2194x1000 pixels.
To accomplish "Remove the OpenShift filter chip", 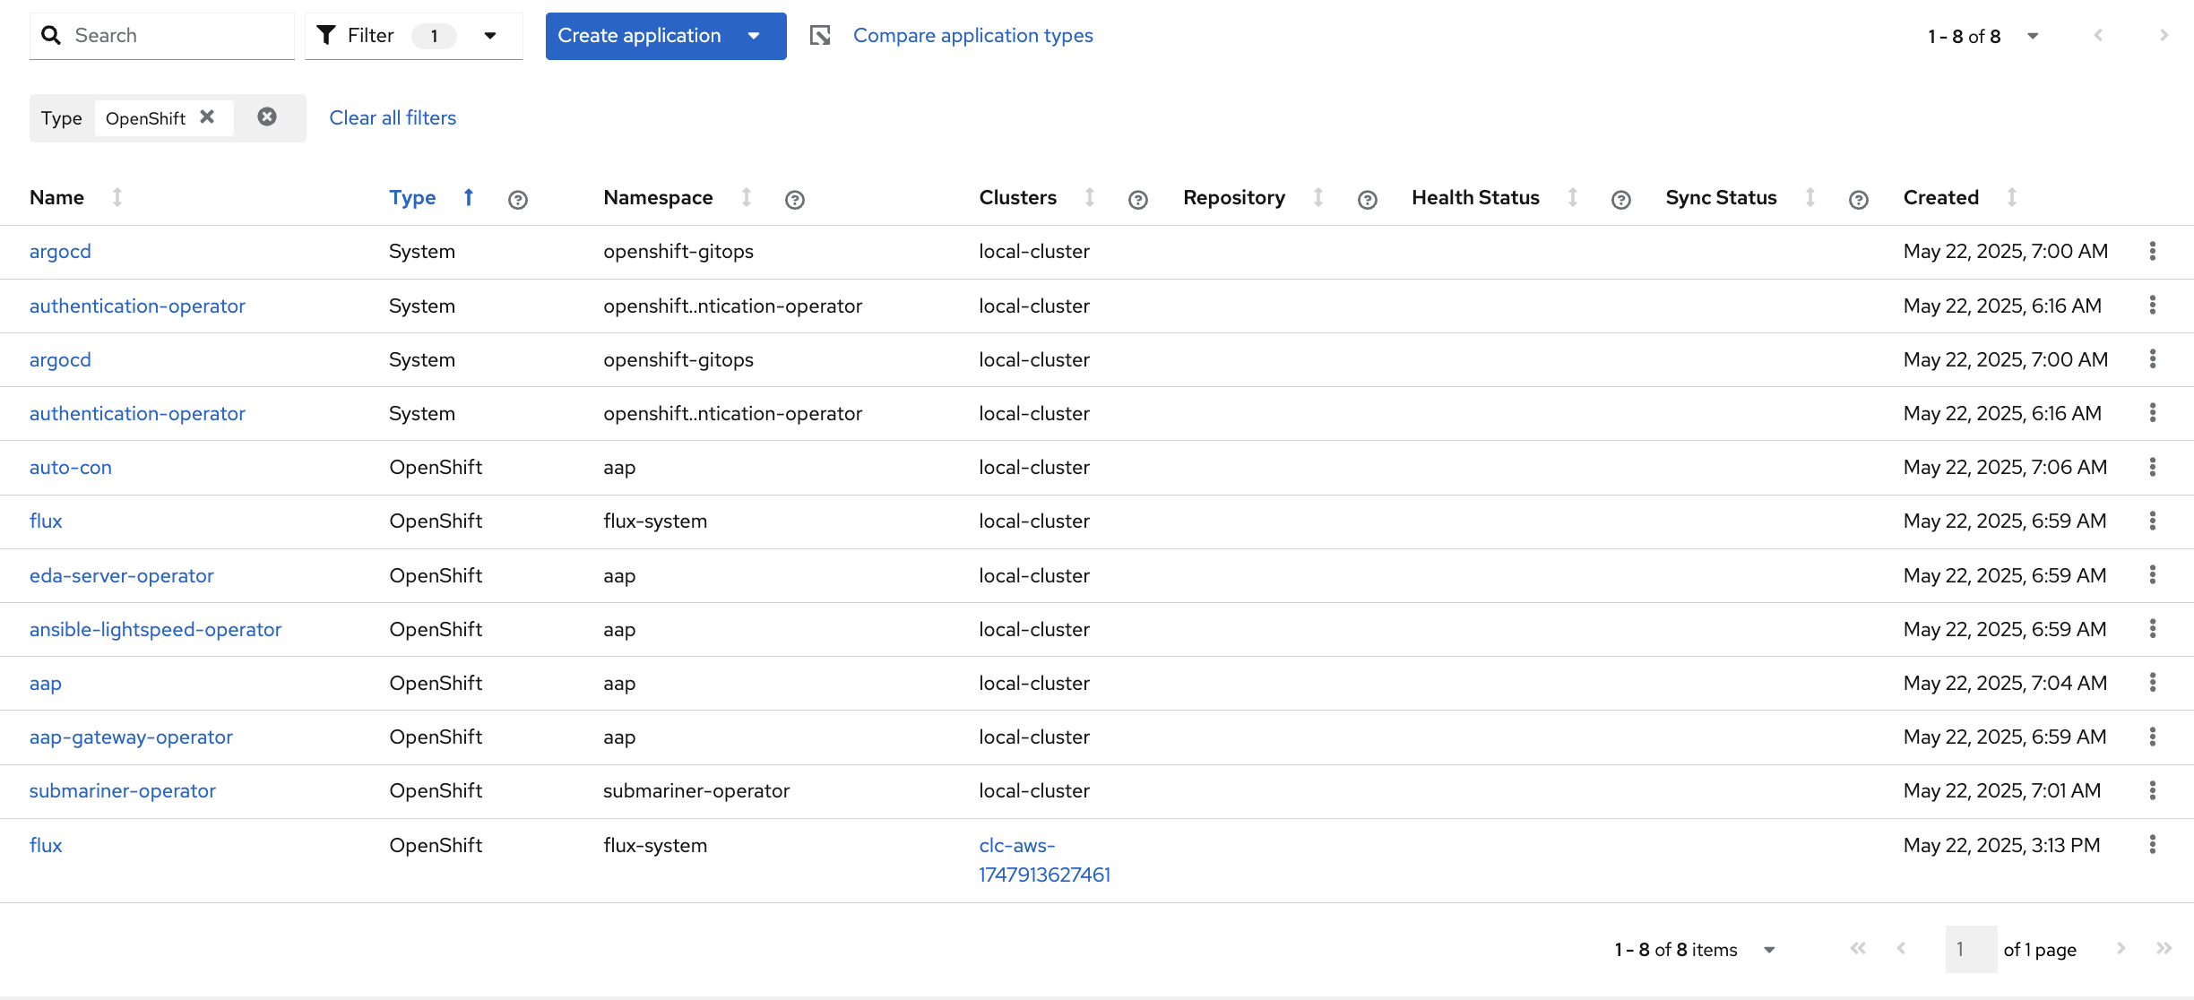I will [207, 117].
